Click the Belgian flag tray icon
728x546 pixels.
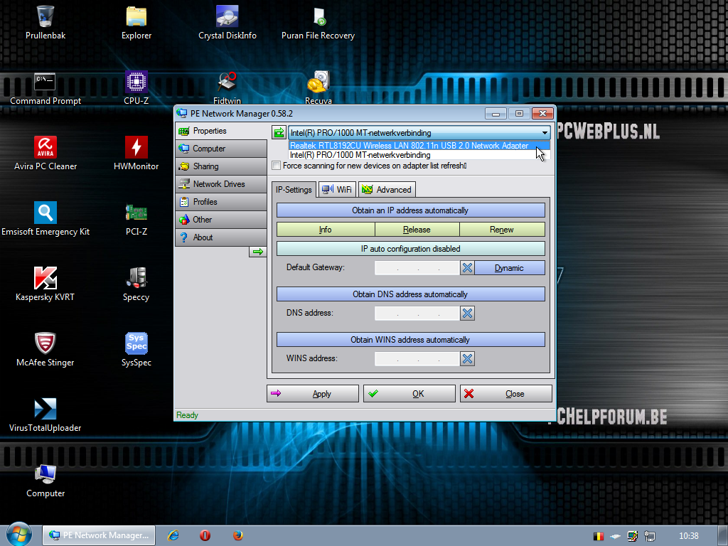[x=599, y=536]
